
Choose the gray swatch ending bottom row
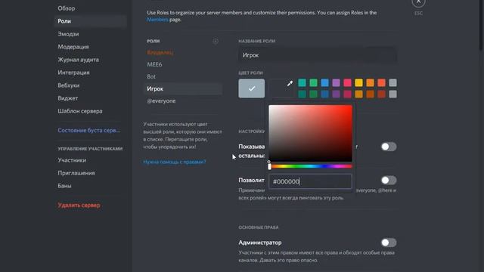(x=392, y=94)
